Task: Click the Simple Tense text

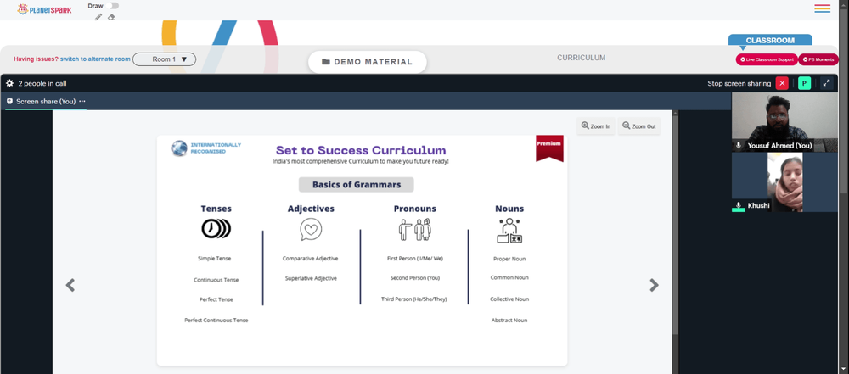Action: [x=215, y=259]
